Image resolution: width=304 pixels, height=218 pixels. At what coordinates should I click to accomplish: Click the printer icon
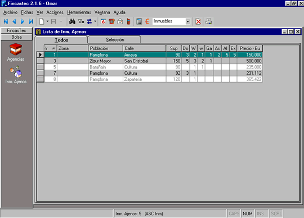point(209,21)
